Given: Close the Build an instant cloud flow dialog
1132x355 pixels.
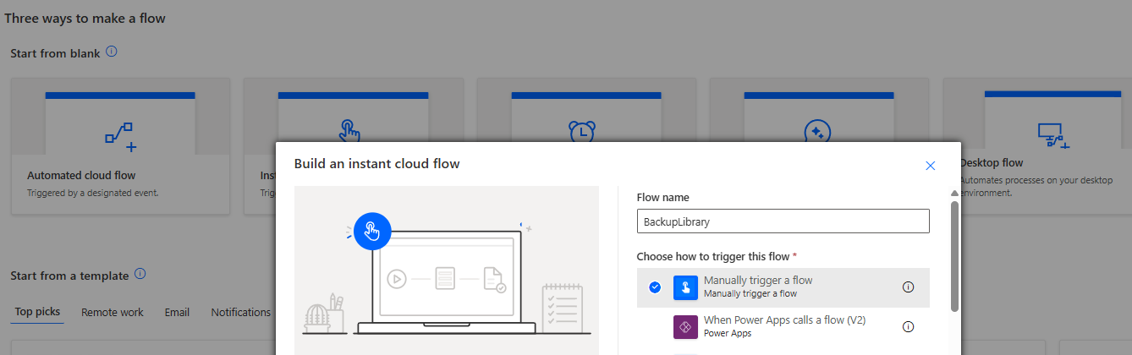Looking at the screenshot, I should pyautogui.click(x=931, y=166).
